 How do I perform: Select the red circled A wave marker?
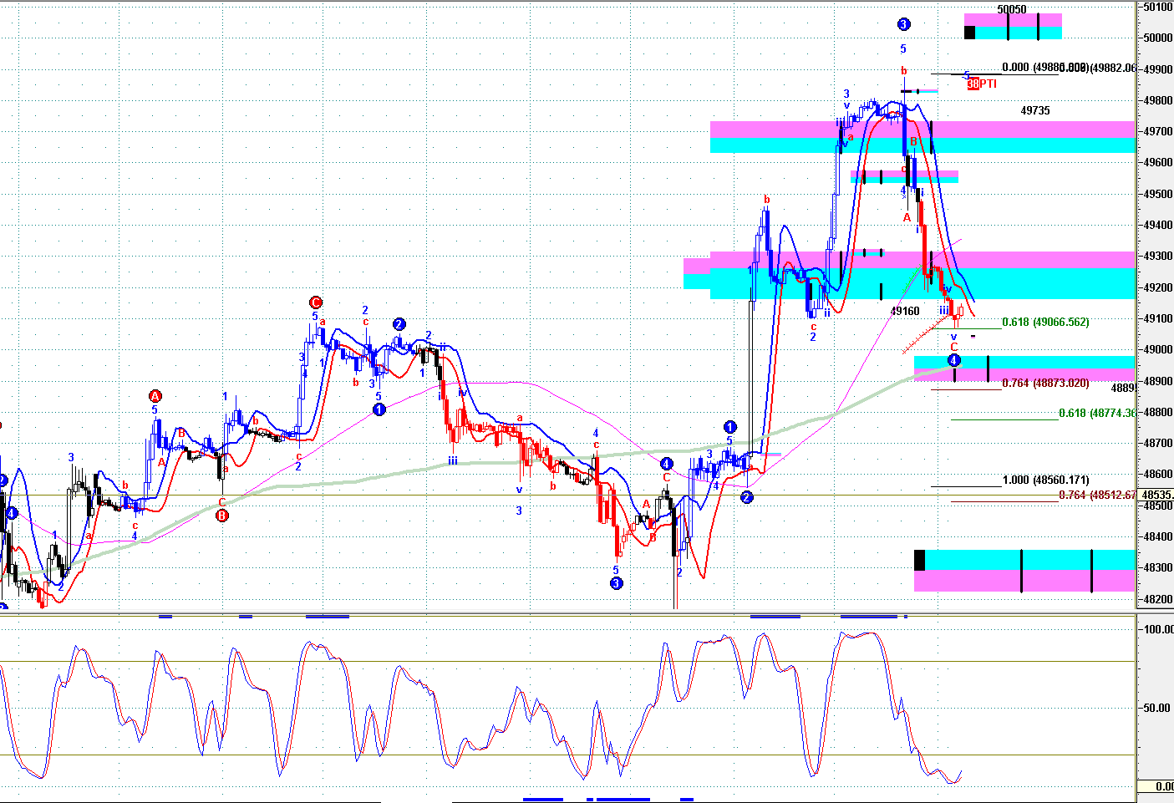tap(155, 396)
